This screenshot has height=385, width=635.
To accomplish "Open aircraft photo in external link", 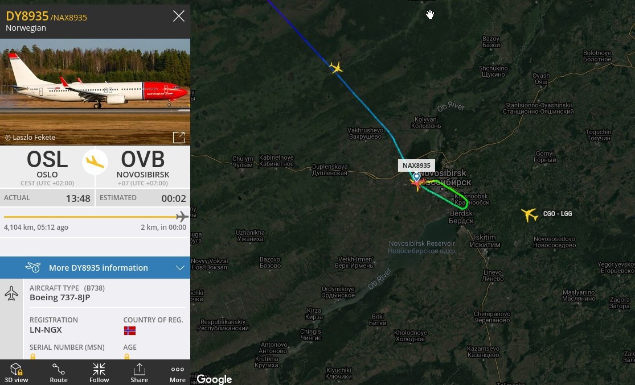I will coord(179,138).
